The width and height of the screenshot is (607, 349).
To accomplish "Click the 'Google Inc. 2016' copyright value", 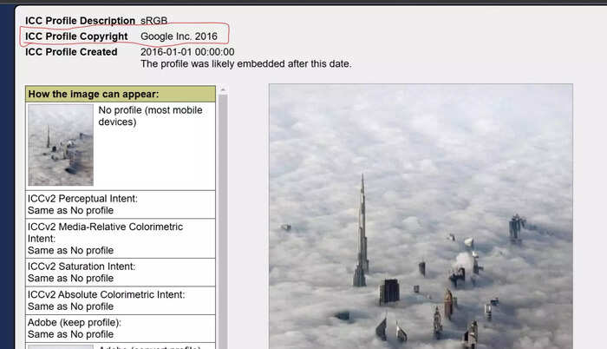I will [179, 36].
